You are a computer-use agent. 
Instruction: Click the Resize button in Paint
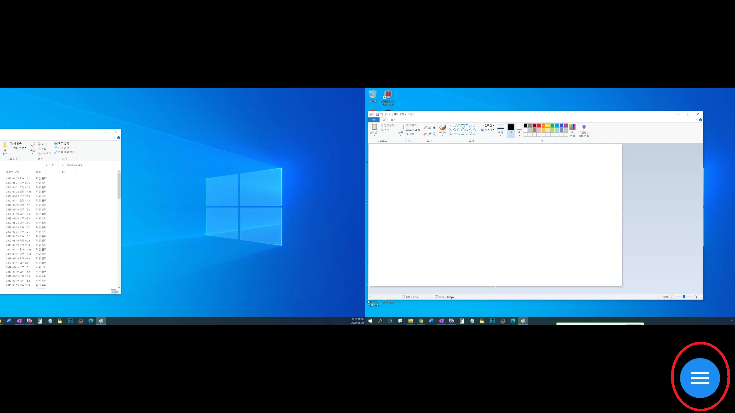(x=413, y=130)
